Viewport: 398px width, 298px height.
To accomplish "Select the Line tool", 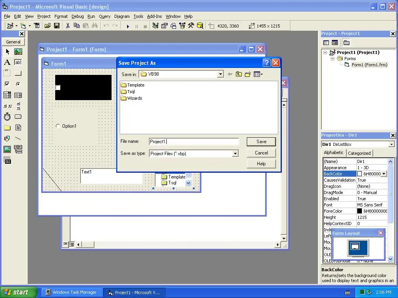I will pos(18,139).
